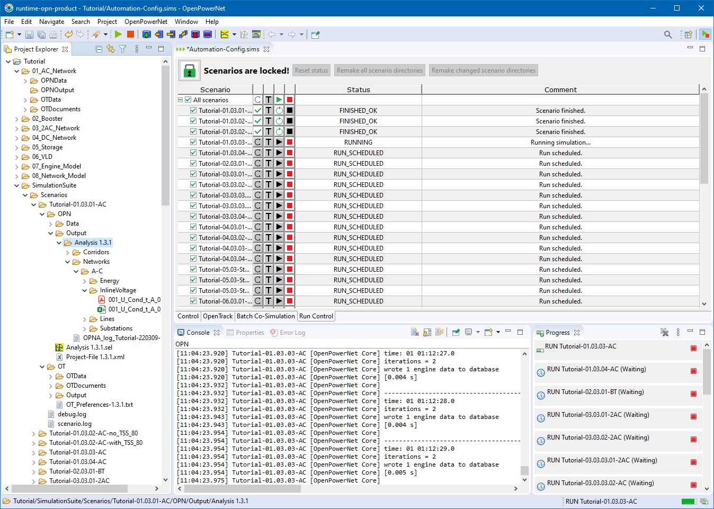Collapse the InlineVoltage folder
This screenshot has height=509, width=714.
85,290
